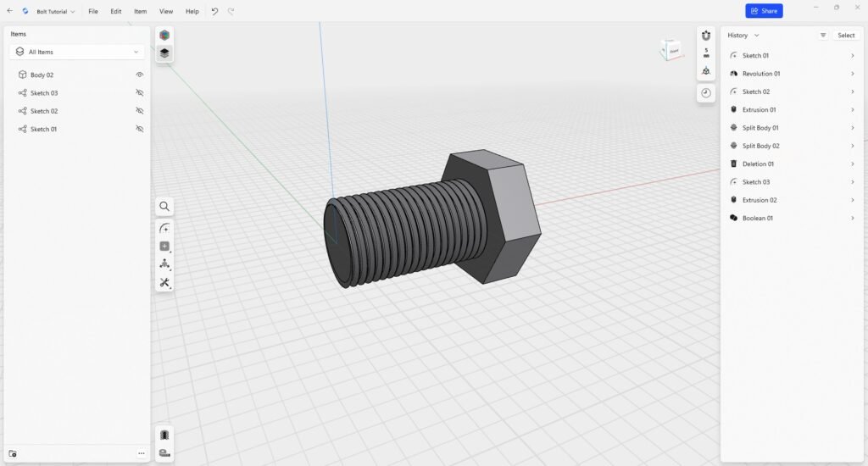Viewport: 868px width, 466px height.
Task: Unhide Sketch 01 with its eye toggle
Action: pyautogui.click(x=140, y=129)
